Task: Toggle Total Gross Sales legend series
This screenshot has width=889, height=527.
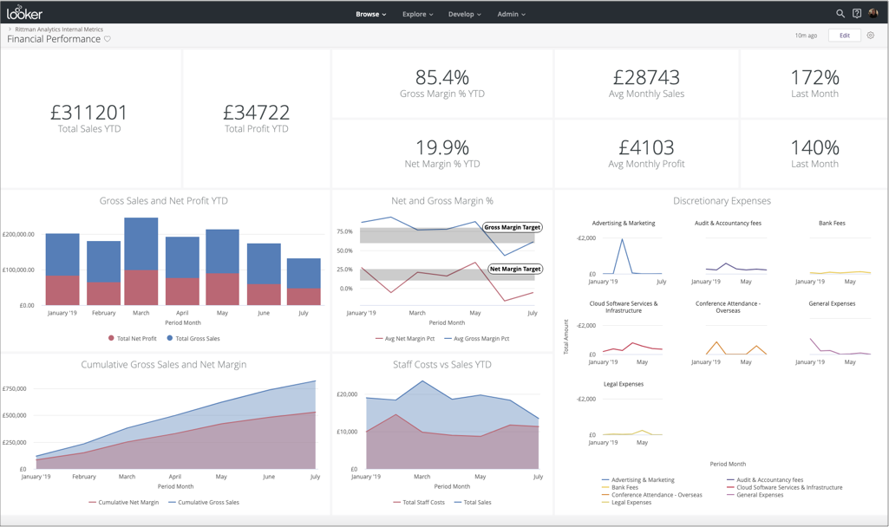Action: pos(193,338)
